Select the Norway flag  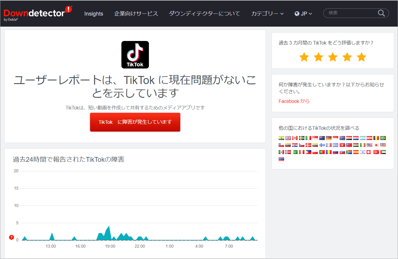click(288, 152)
